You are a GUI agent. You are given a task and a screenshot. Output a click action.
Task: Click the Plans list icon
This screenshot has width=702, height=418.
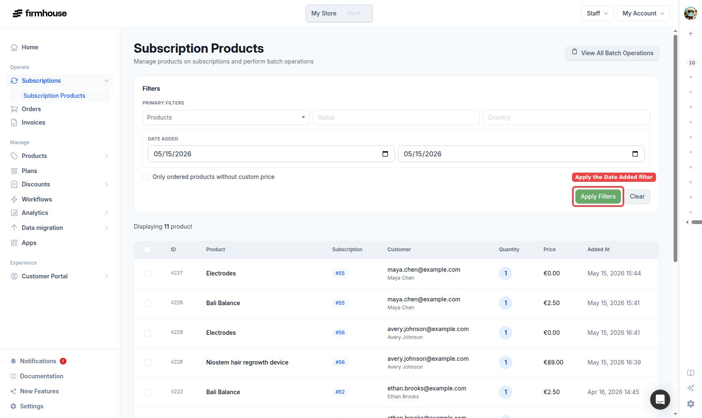coord(14,171)
